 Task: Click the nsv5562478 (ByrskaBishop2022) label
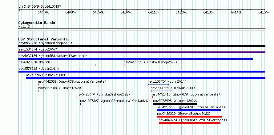coord(45,43)
